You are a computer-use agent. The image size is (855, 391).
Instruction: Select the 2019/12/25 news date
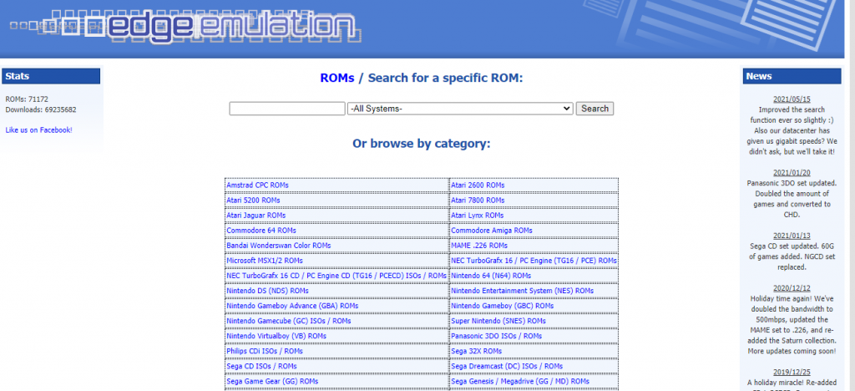tap(792, 372)
